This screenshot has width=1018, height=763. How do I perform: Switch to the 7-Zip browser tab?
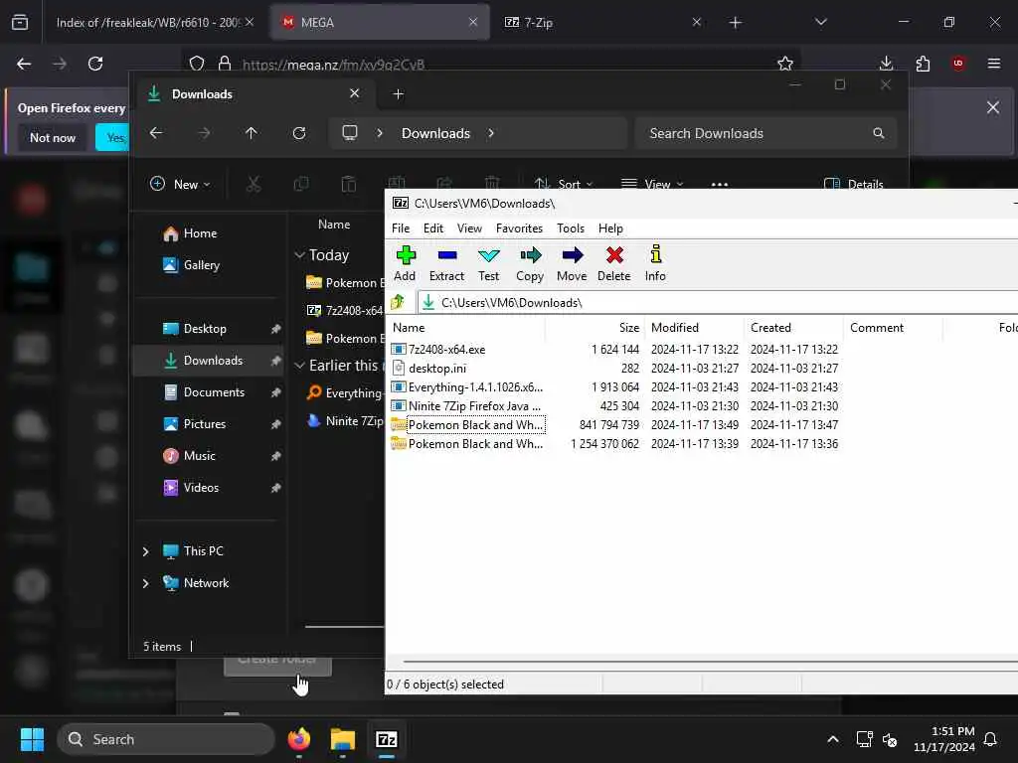pyautogui.click(x=603, y=22)
